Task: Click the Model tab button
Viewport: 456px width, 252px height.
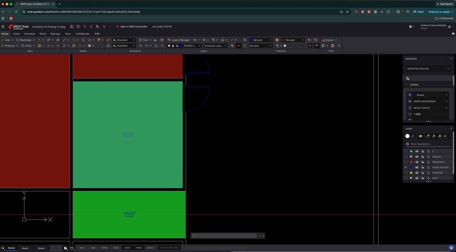Action: 11,248
